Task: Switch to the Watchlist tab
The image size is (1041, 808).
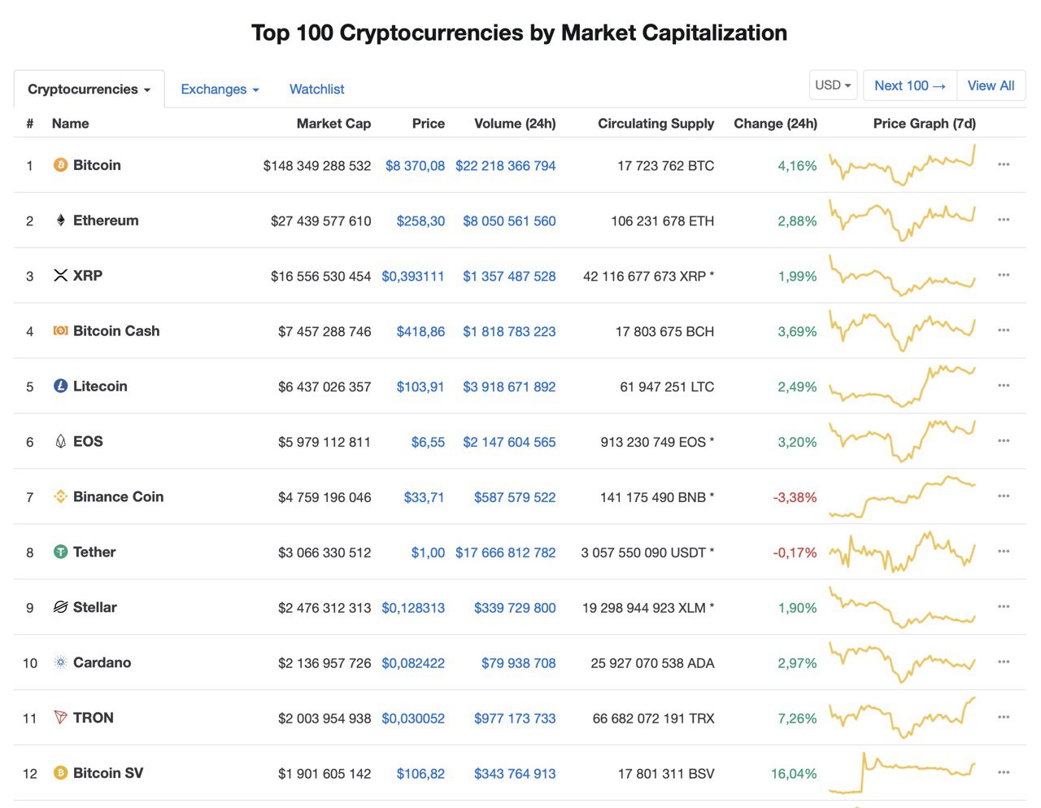Action: pos(317,90)
